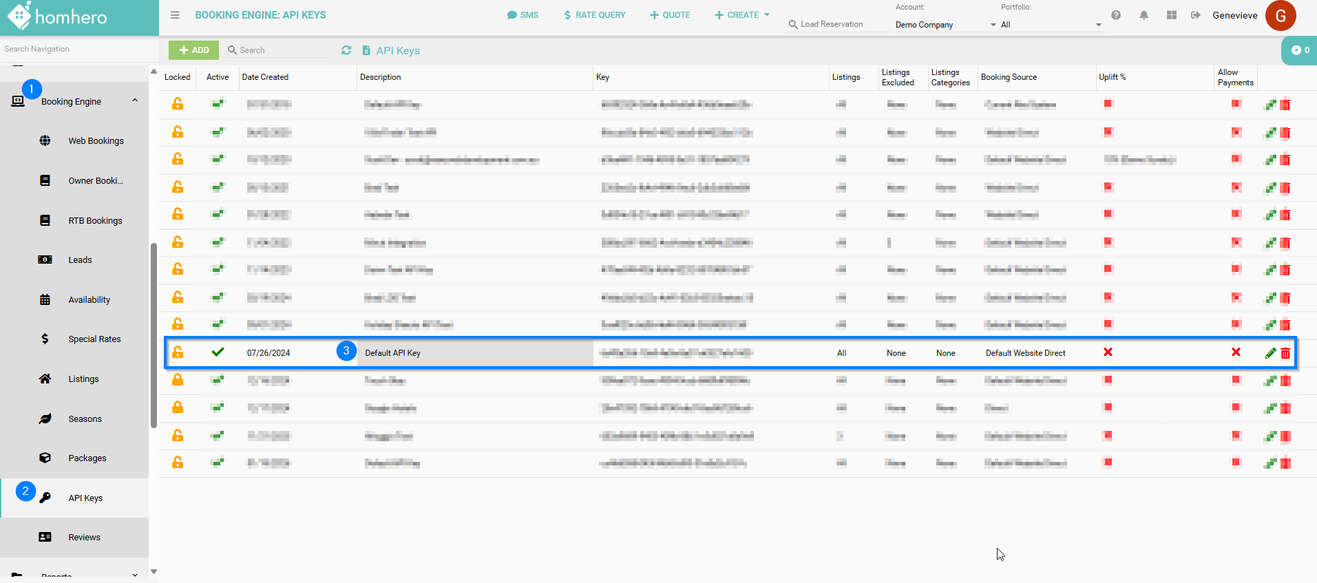This screenshot has width=1317, height=583.
Task: Open the apps grid icon
Action: click(1172, 15)
